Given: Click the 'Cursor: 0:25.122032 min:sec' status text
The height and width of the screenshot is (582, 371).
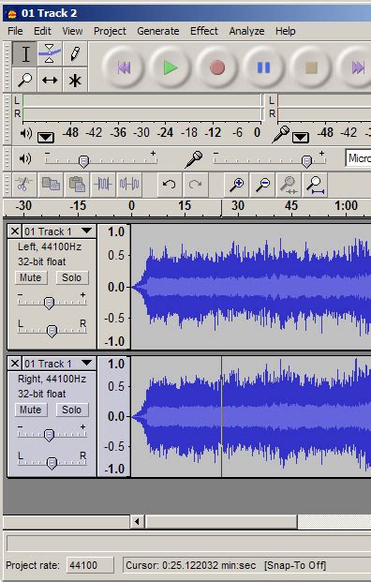Looking at the screenshot, I should pyautogui.click(x=191, y=565).
